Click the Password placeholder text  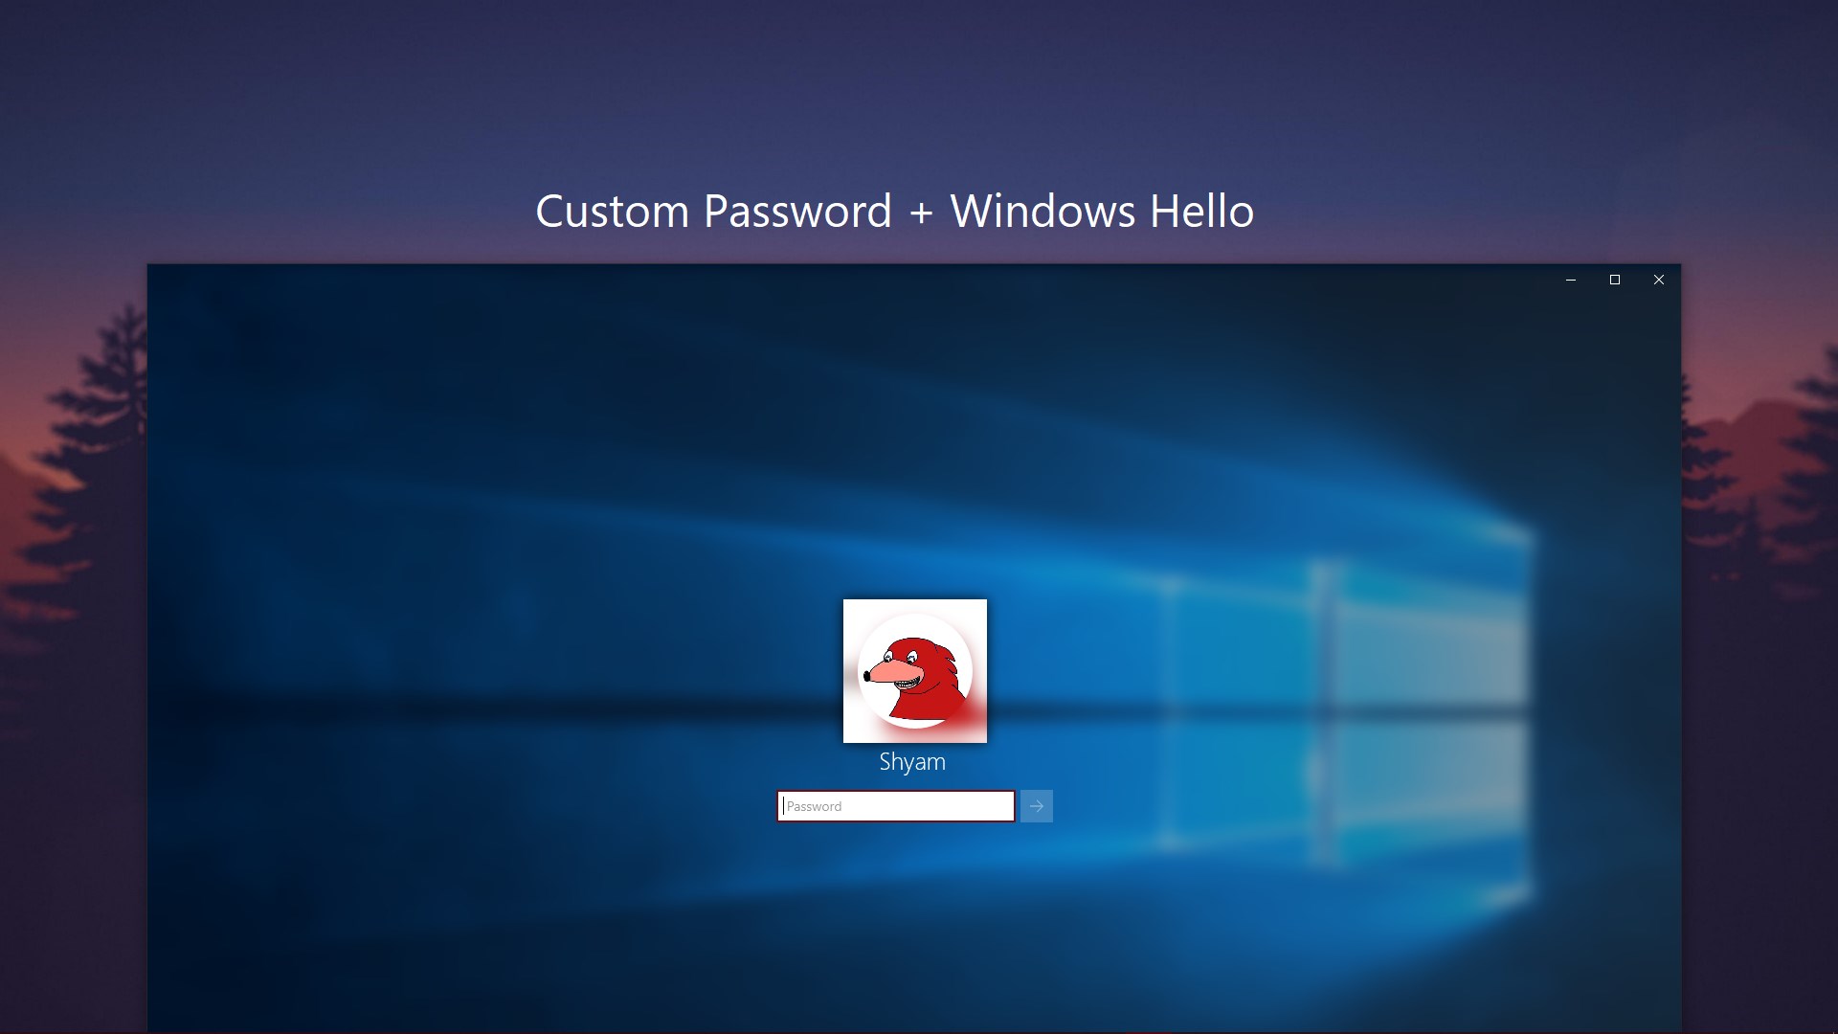point(815,806)
